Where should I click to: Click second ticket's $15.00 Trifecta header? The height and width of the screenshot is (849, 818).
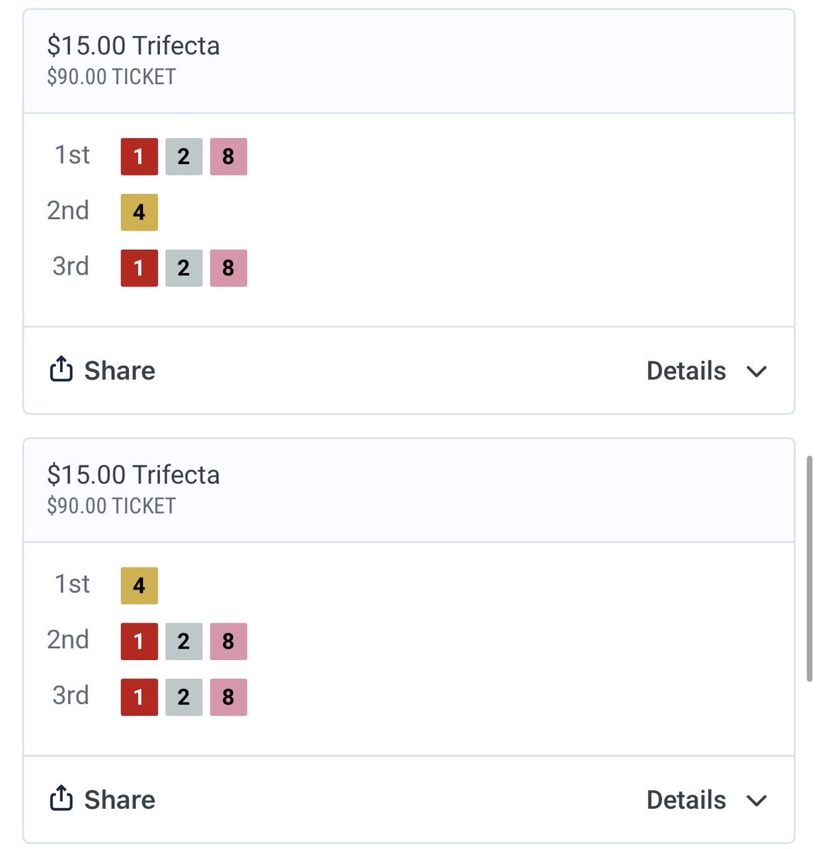click(x=133, y=475)
